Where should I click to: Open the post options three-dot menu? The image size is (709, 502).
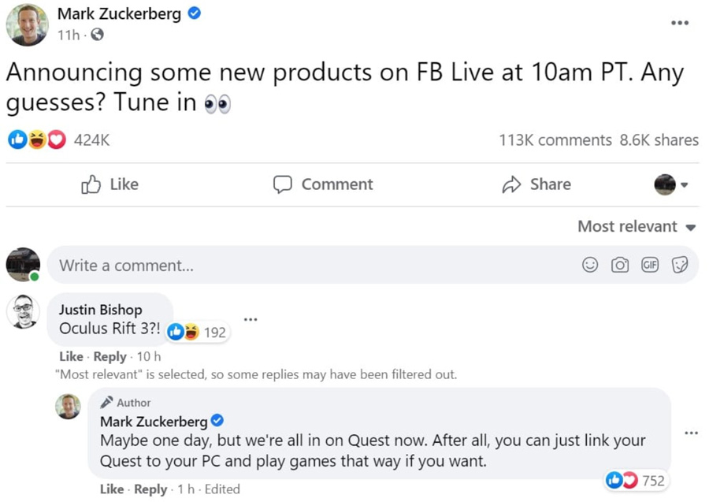(679, 23)
